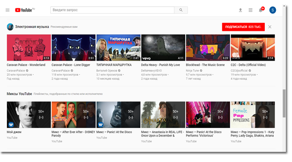Play ТИПИЧНАЯ МАРШРУТКА video thumbnail
292x162 pixels.
tap(118, 48)
